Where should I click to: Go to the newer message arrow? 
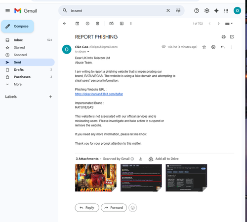tap(209, 24)
